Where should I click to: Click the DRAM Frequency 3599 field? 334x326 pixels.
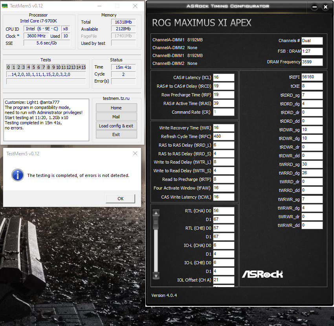coord(312,62)
